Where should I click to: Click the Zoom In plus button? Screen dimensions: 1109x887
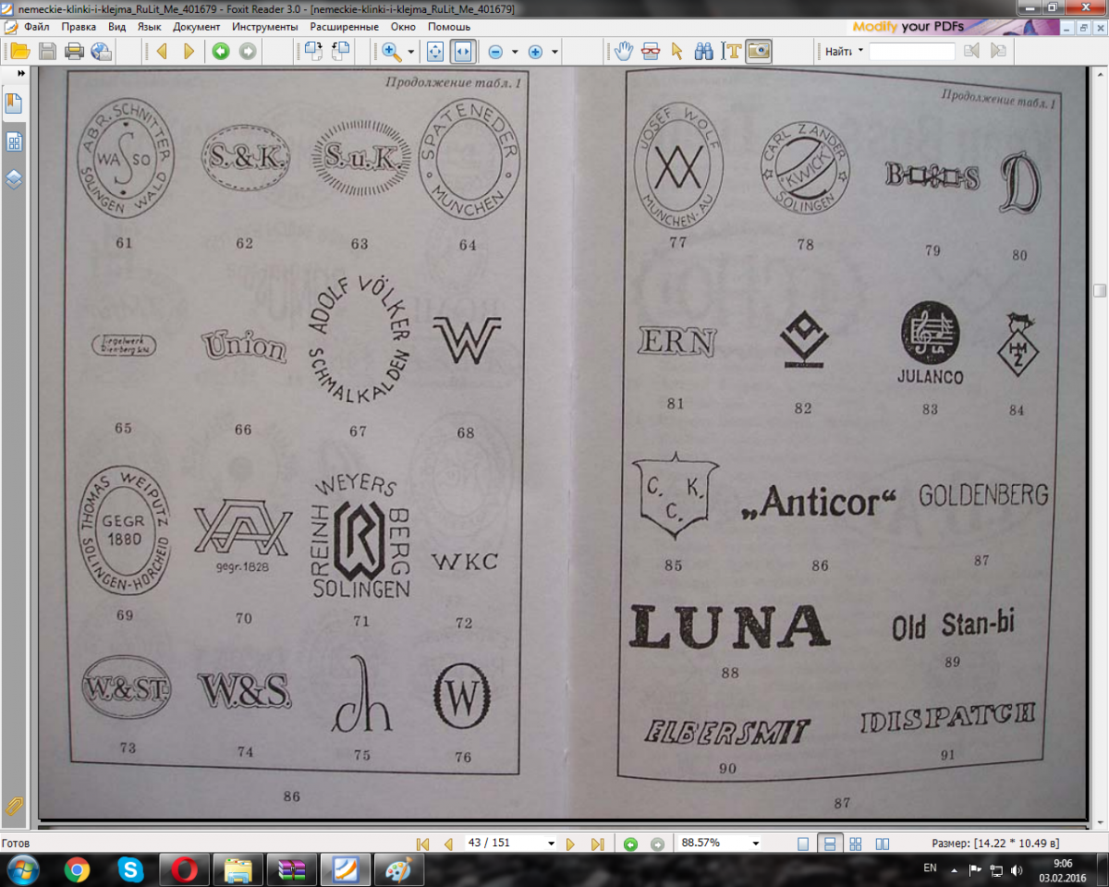tap(535, 52)
